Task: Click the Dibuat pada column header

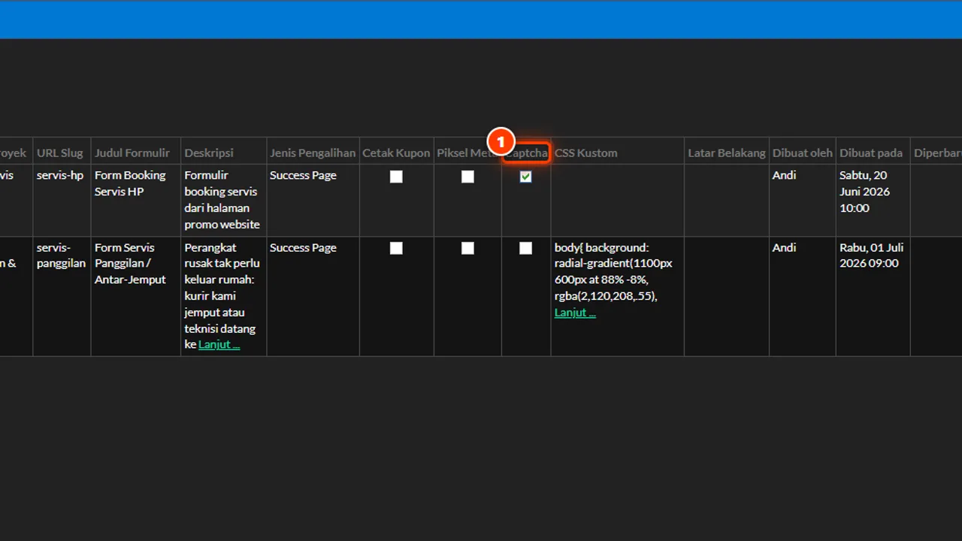Action: (x=871, y=153)
